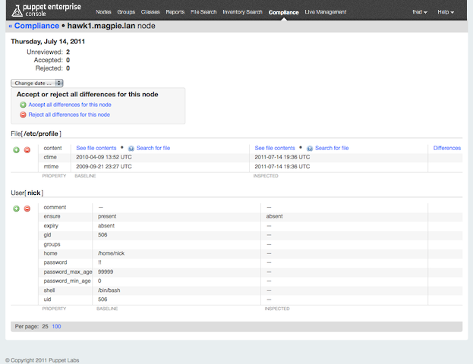This screenshot has height=364, width=473.
Task: Accept File /etc/profile difference with green plus
Action: [x=16, y=150]
